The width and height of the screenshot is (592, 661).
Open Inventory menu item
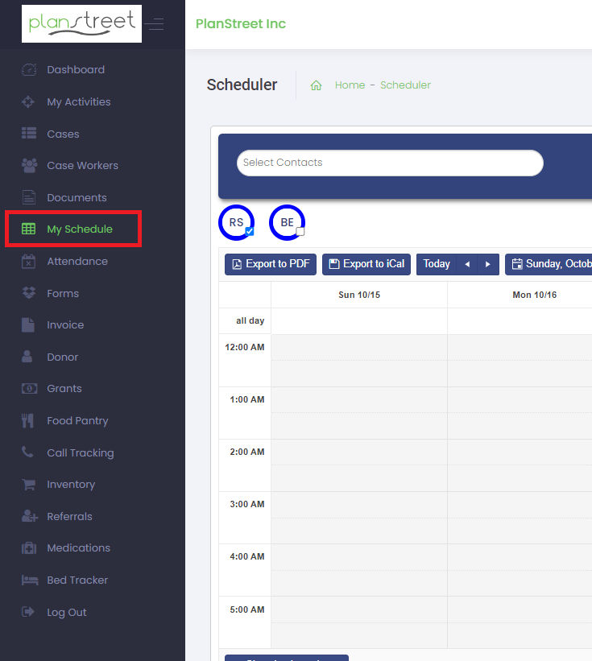point(71,485)
